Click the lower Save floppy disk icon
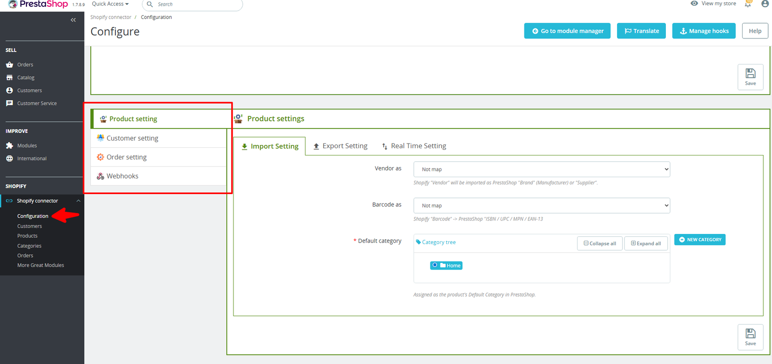772x364 pixels. [x=750, y=333]
